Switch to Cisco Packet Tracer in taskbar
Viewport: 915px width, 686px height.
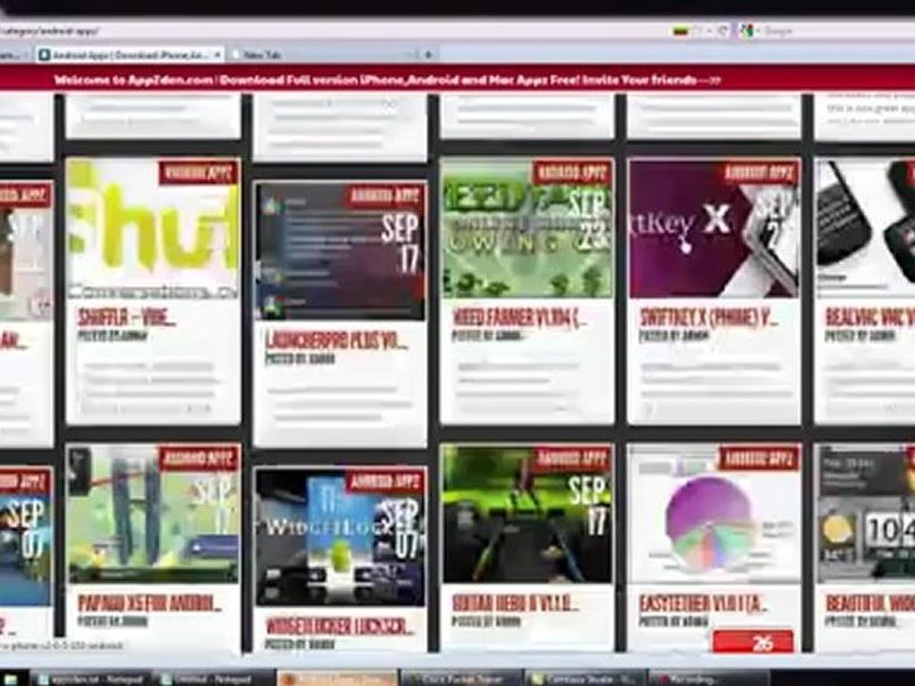tap(459, 679)
